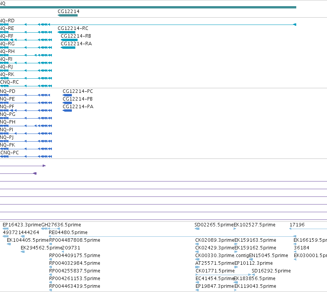This screenshot has width=327, height=292.
Task: Select EST label EK119043.5prime
Action: (255, 286)
